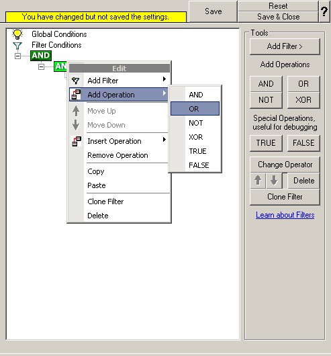The image size is (331, 356).
Task: Click the Add Operation menu icon
Action: point(76,95)
